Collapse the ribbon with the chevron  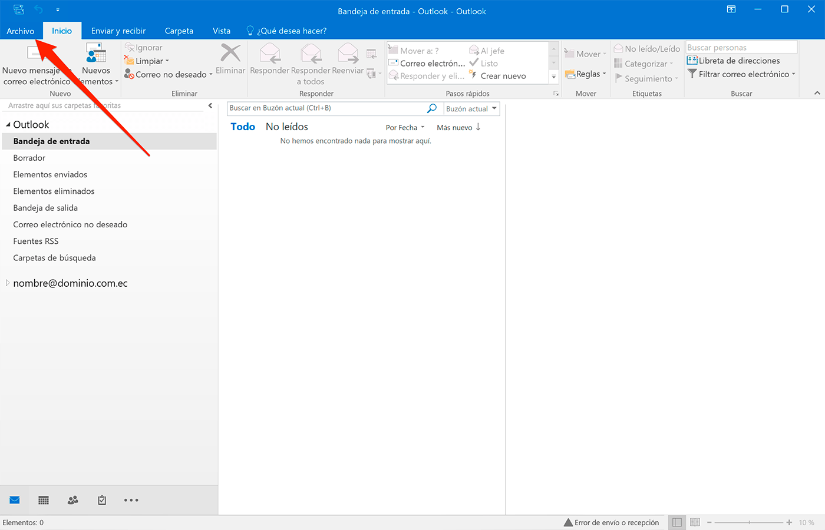(x=817, y=92)
